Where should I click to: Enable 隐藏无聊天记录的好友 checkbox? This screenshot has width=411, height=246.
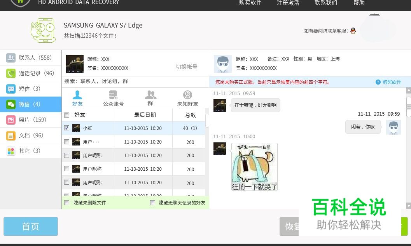pos(152,203)
